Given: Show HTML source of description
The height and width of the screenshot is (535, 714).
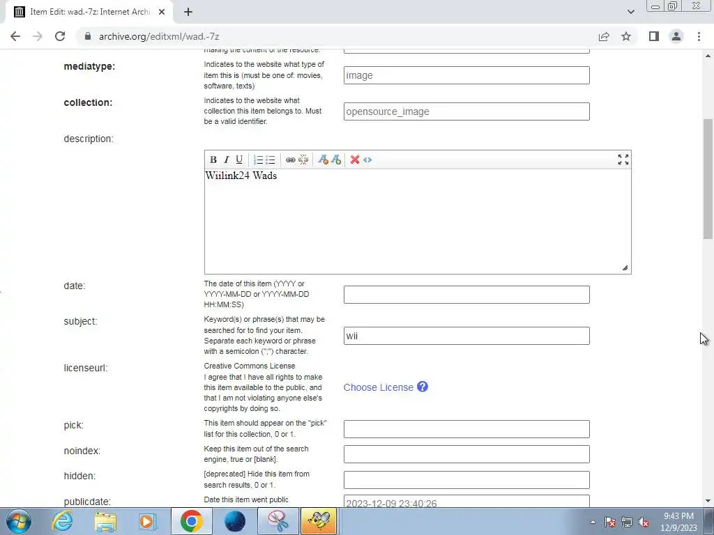Looking at the screenshot, I should click(x=367, y=160).
